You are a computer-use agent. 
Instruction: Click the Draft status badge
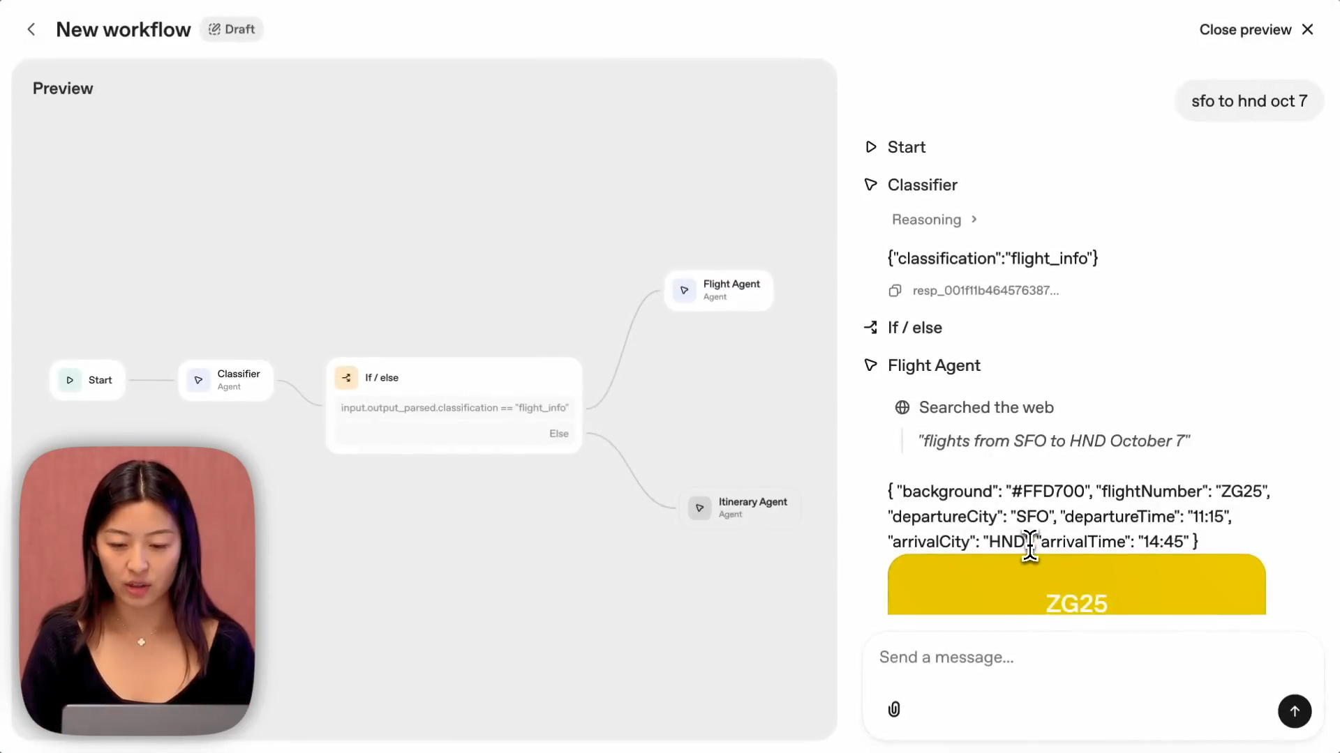click(232, 29)
